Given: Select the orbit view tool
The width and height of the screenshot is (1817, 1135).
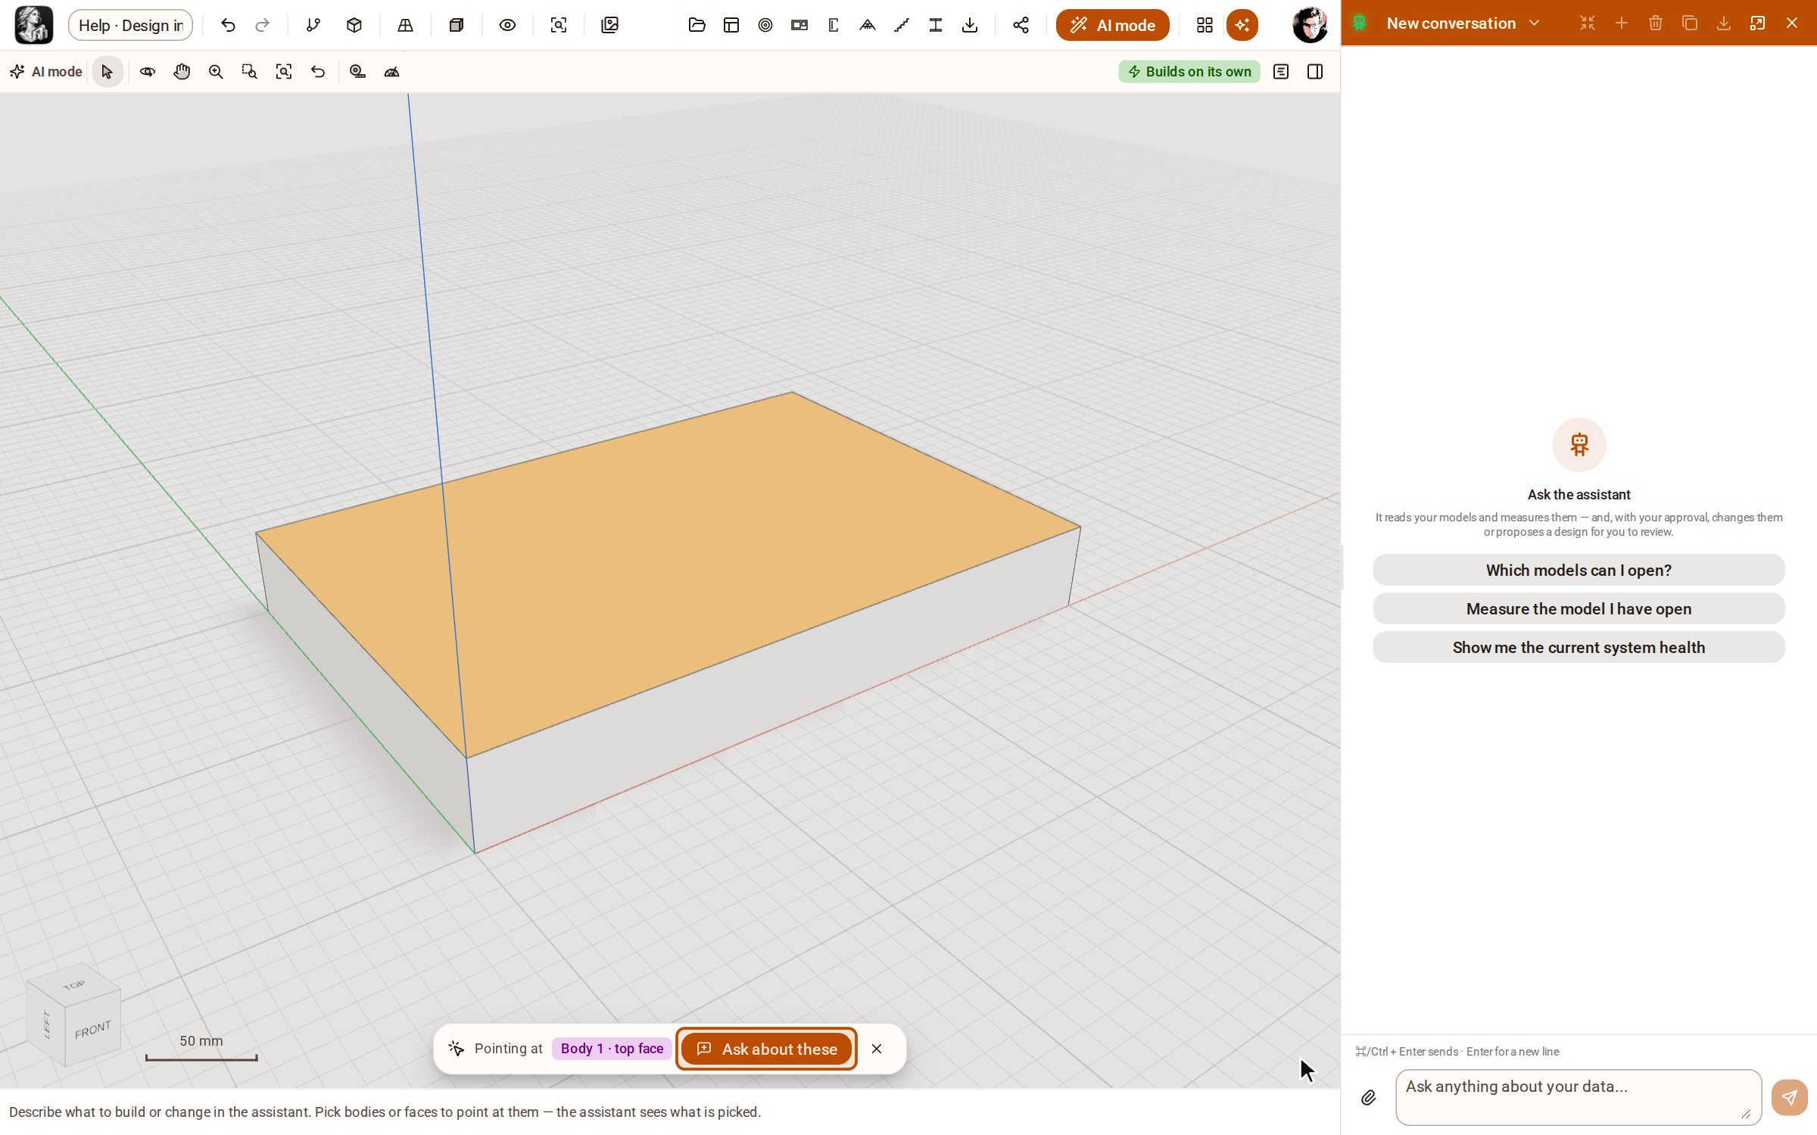Looking at the screenshot, I should point(148,72).
